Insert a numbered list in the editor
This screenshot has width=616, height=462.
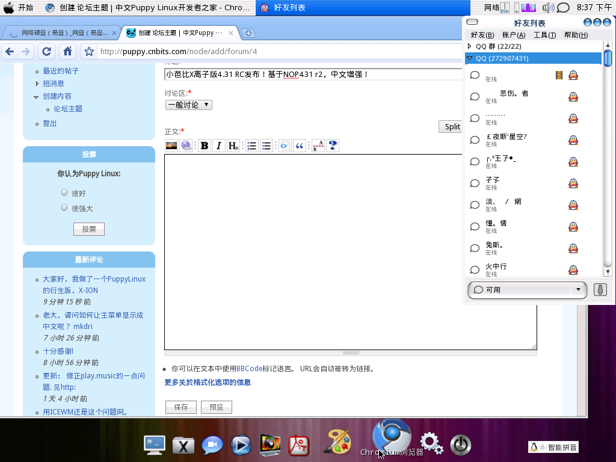pos(252,146)
